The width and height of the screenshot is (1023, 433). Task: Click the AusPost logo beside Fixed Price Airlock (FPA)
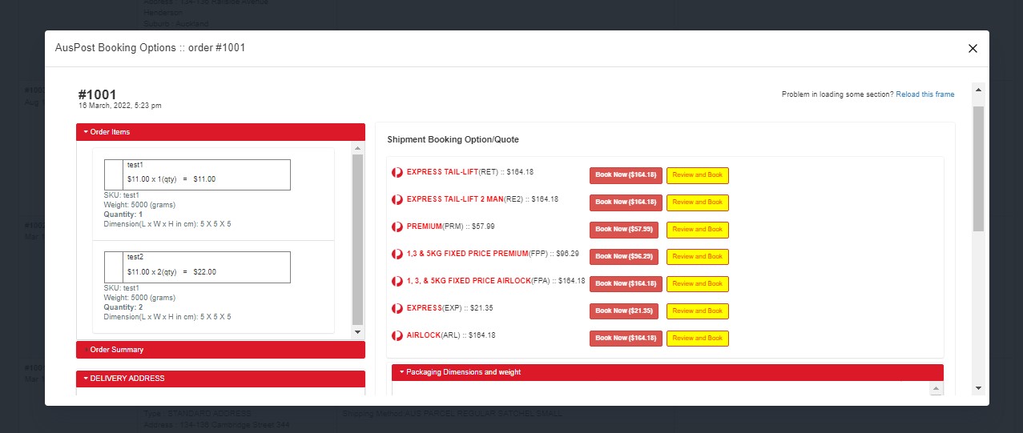point(397,281)
